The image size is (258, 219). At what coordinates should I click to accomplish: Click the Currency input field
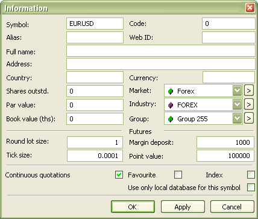[229, 77]
